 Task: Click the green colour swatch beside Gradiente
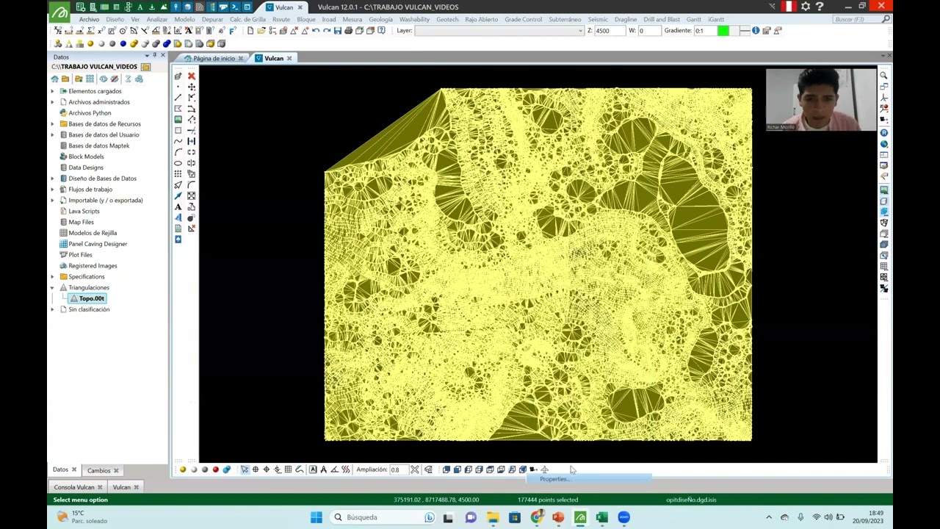pos(723,31)
